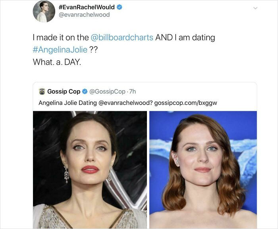
Task: Open right photo of woman with auburn hair
Action: tap(203, 170)
